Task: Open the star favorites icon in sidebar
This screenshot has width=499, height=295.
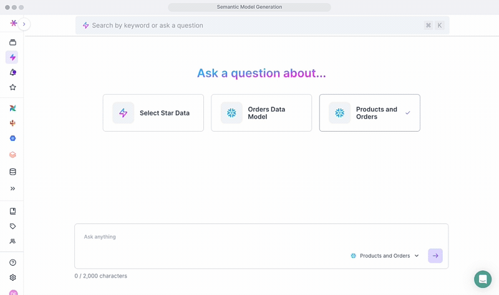Action: click(x=12, y=87)
